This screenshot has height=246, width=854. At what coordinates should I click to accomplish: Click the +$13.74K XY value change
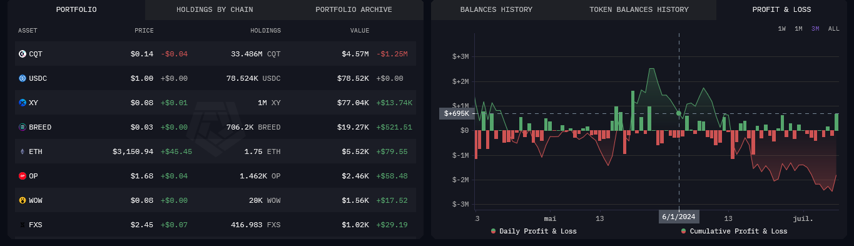click(x=395, y=103)
